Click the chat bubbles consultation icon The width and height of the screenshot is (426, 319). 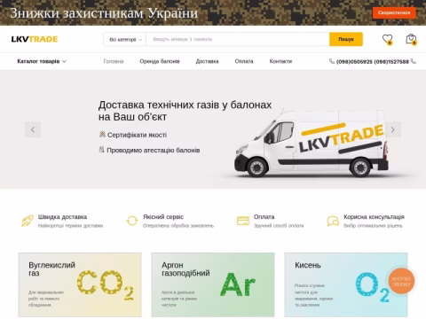coord(333,221)
